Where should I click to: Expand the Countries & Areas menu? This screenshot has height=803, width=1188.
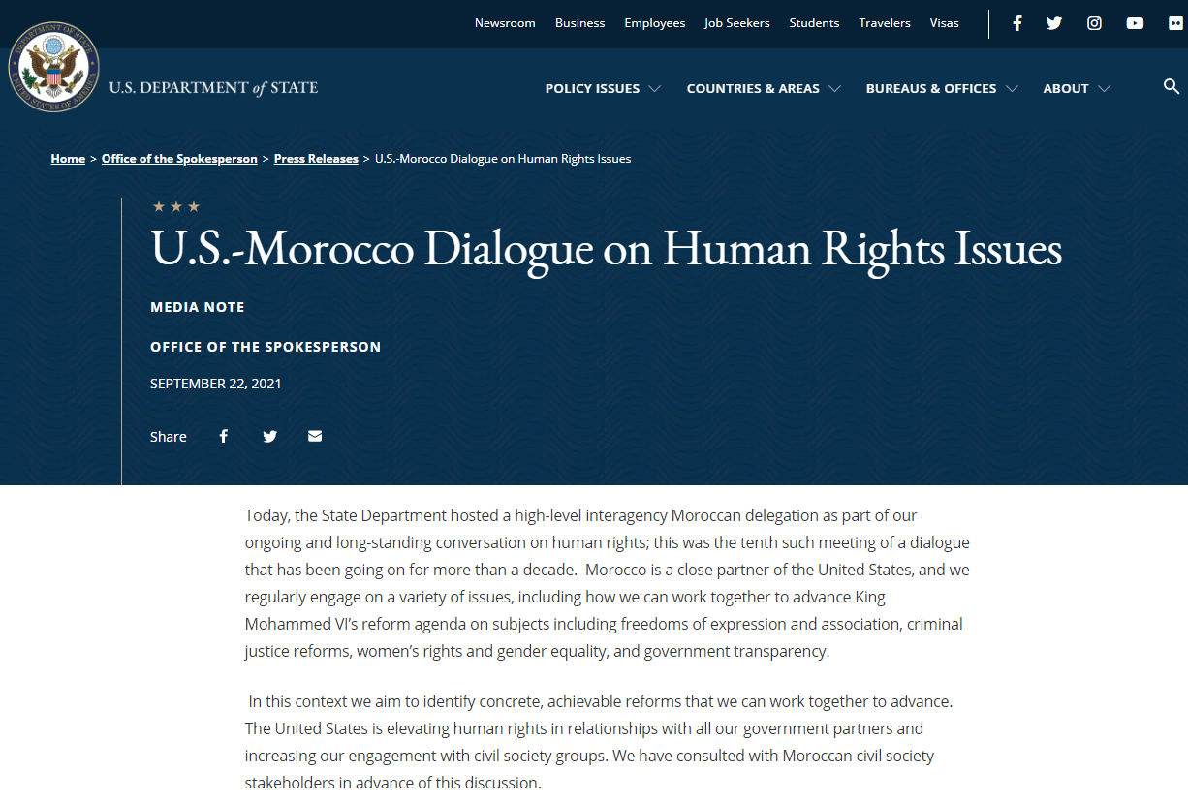point(764,88)
